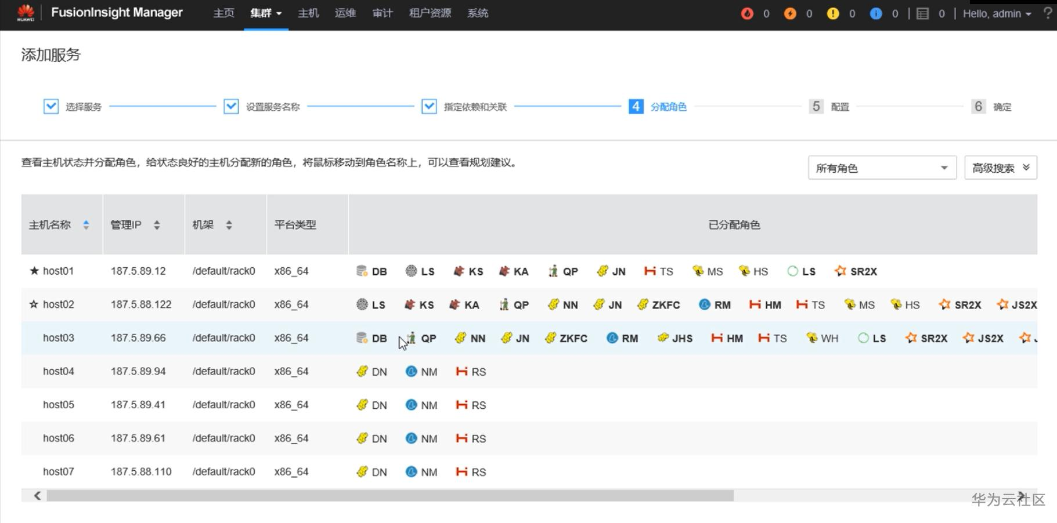Click QP role icon on host01
This screenshot has height=523, width=1057.
tap(553, 271)
